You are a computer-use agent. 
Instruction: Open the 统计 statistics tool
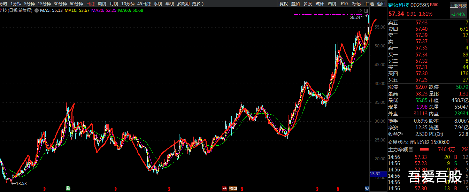pyautogui.click(x=320, y=3)
